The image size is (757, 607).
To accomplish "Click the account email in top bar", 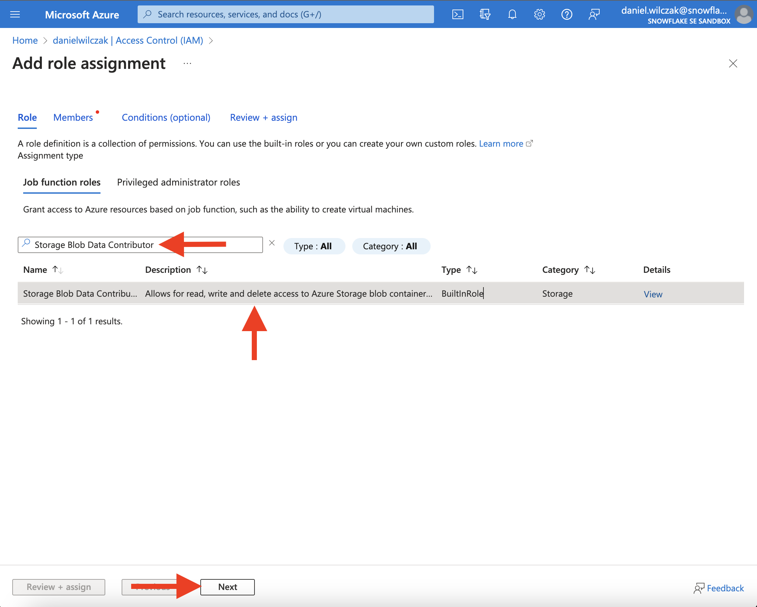I will (674, 10).
